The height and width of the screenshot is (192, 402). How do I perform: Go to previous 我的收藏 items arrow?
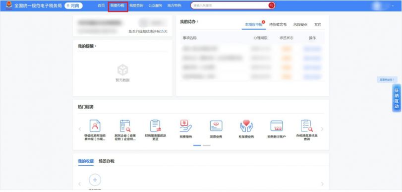80,184
